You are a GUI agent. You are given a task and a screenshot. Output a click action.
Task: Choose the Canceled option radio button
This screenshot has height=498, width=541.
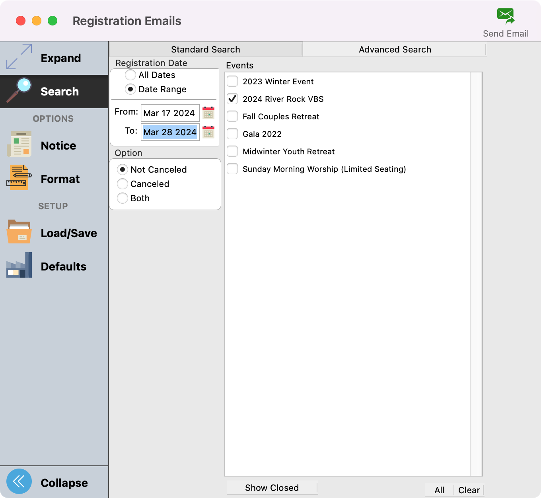123,184
